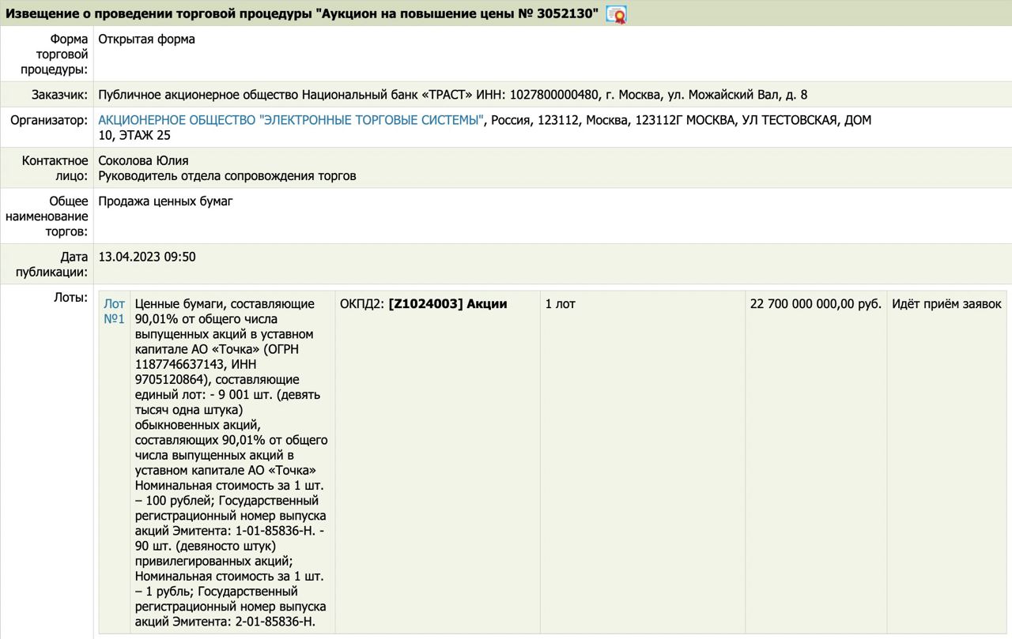1012x639 pixels.
Task: Click the "Продажа ценных бумаг" value
Action: tap(165, 201)
